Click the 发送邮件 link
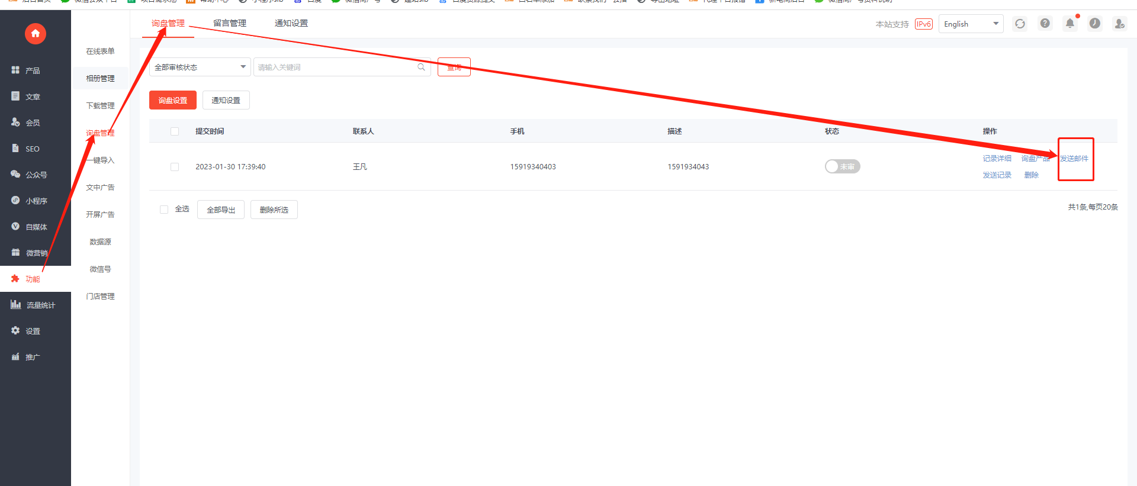1137x486 pixels. coord(1074,159)
